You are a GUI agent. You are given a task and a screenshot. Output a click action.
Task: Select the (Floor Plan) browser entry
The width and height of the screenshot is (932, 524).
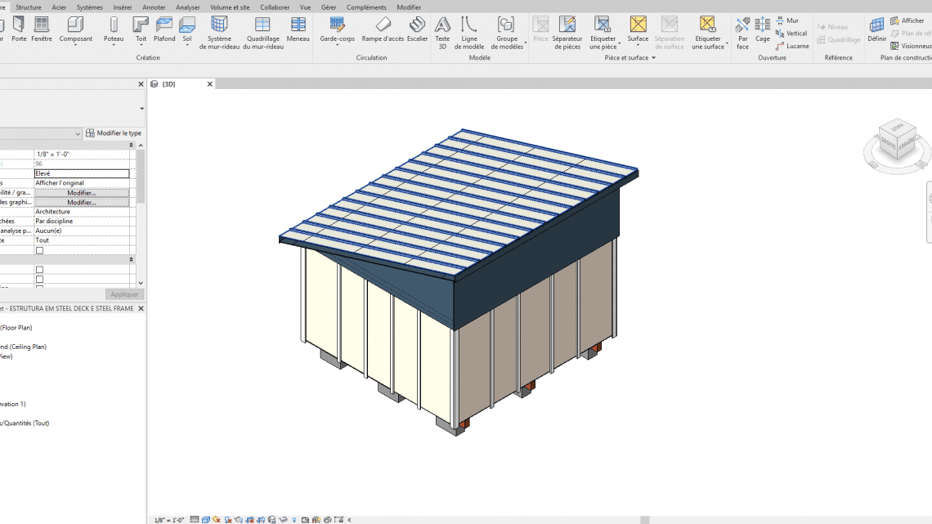[x=16, y=327]
